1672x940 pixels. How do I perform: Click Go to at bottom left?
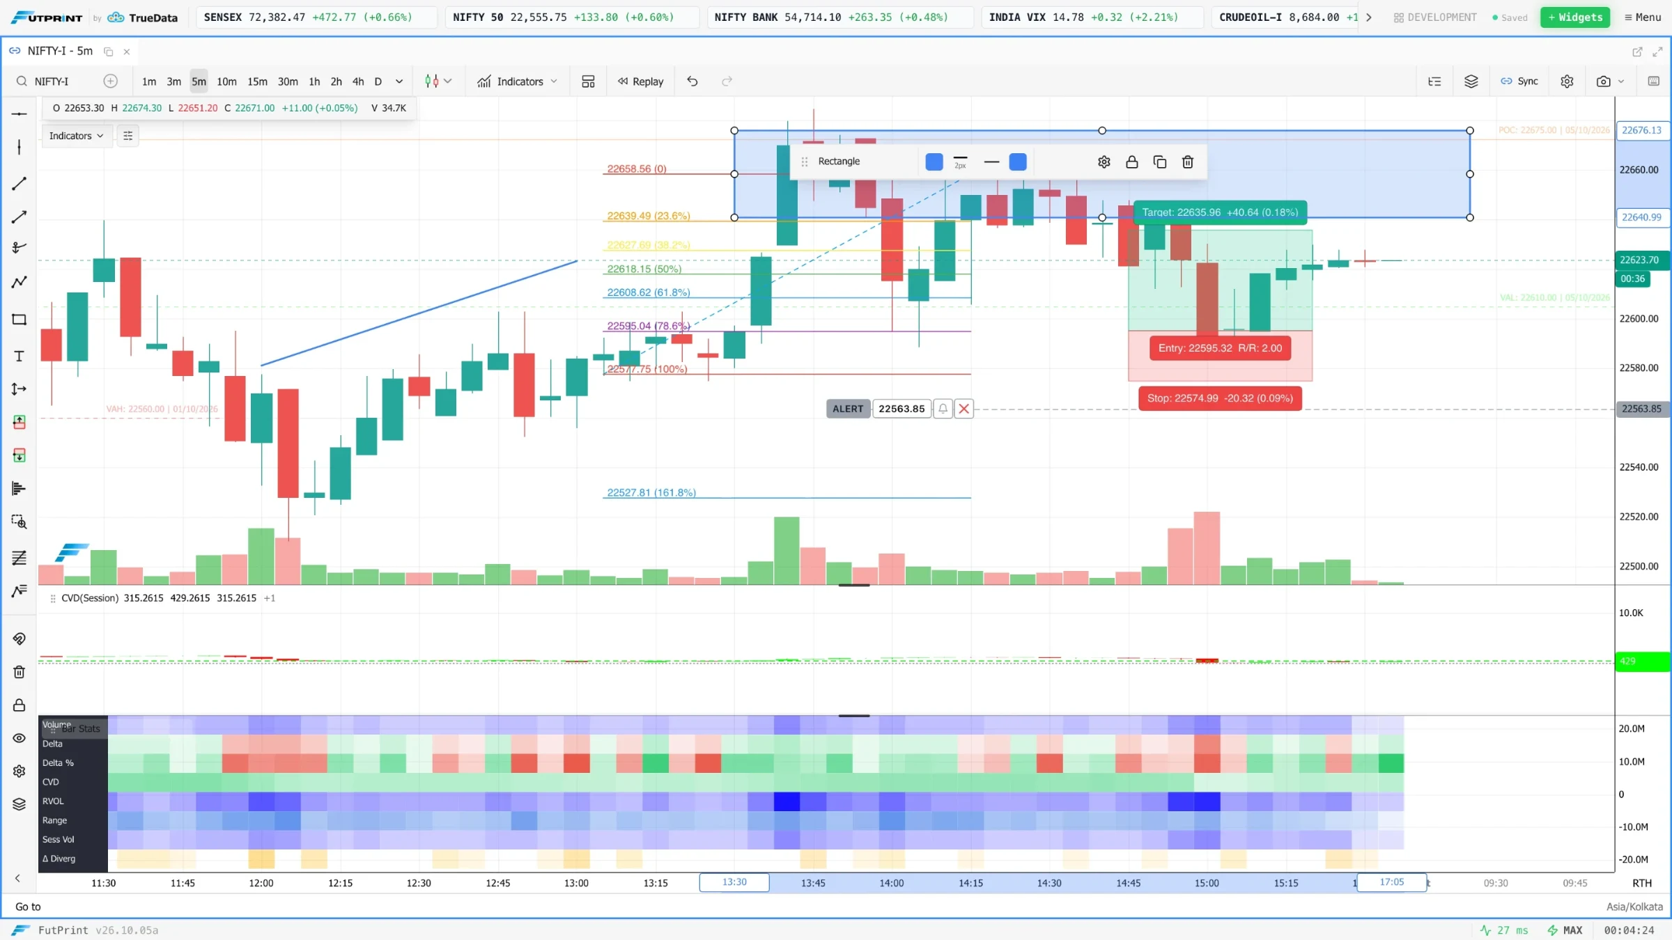[x=28, y=907]
